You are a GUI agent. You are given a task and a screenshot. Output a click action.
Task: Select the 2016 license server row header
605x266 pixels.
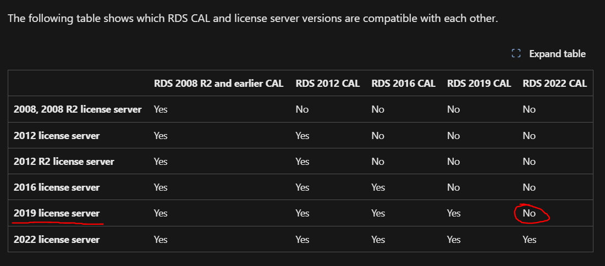[56, 187]
